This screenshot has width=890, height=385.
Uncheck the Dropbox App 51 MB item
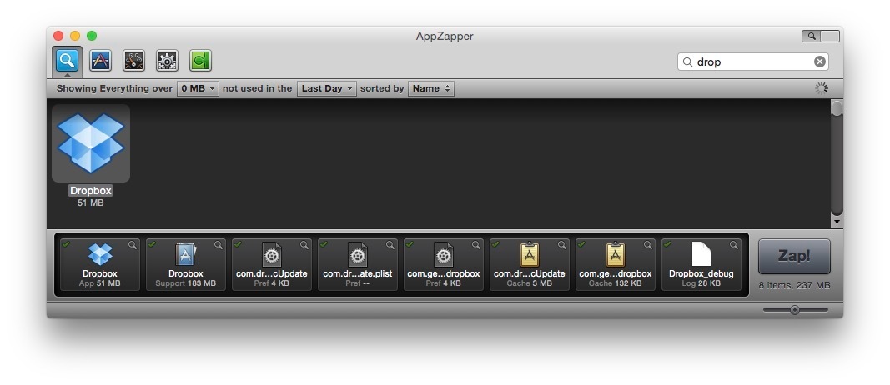[x=66, y=244]
